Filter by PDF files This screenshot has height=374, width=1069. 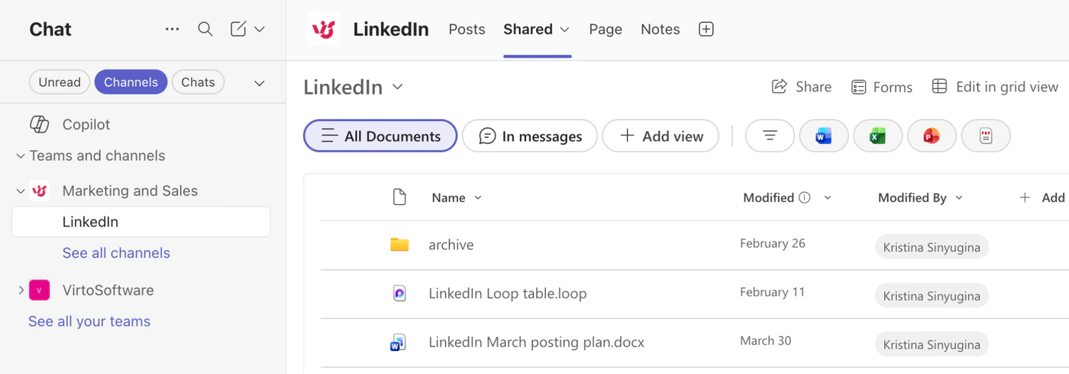click(x=986, y=136)
